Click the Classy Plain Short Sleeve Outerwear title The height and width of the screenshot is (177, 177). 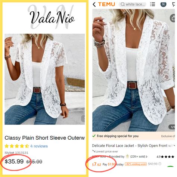[45, 138]
